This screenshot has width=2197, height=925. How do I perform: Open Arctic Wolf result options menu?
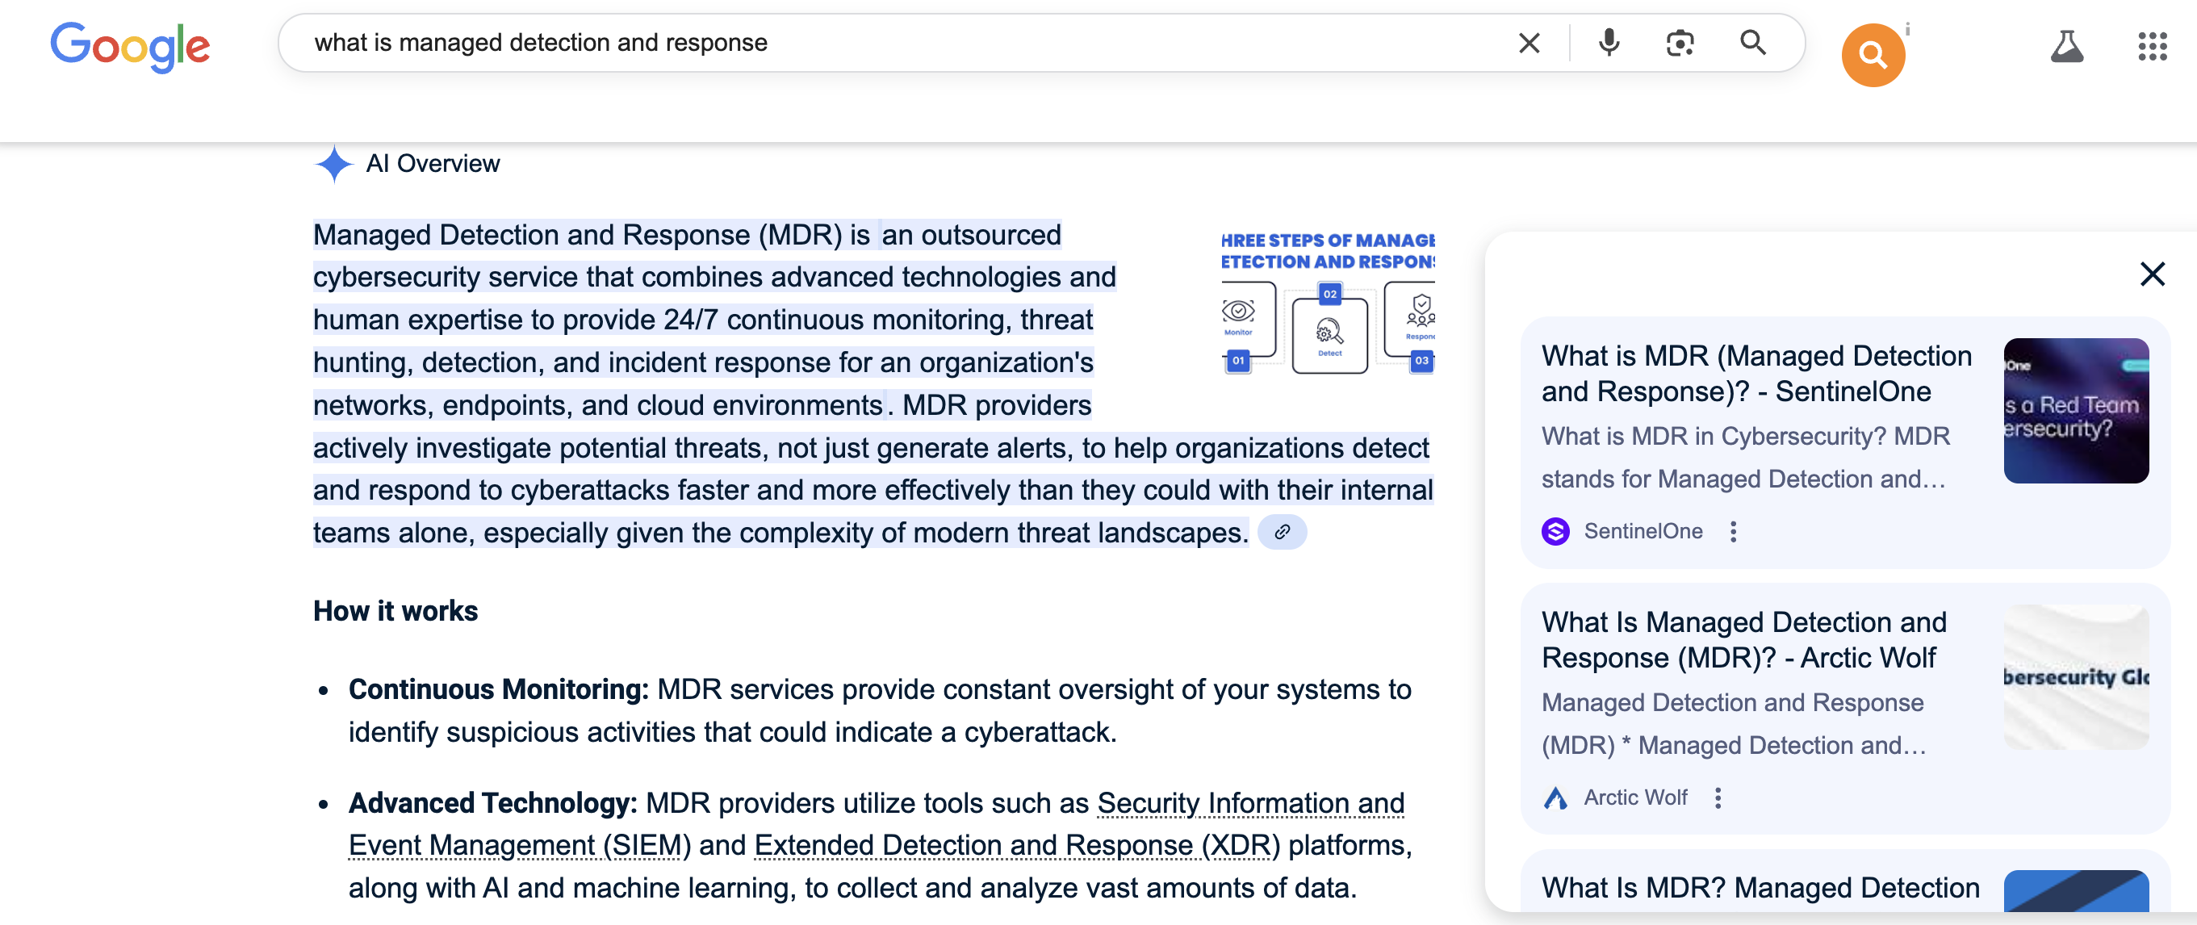pos(1717,798)
